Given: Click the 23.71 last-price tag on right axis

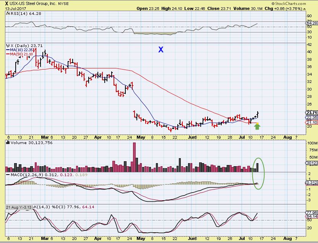Looking at the screenshot, I should click(x=312, y=113).
